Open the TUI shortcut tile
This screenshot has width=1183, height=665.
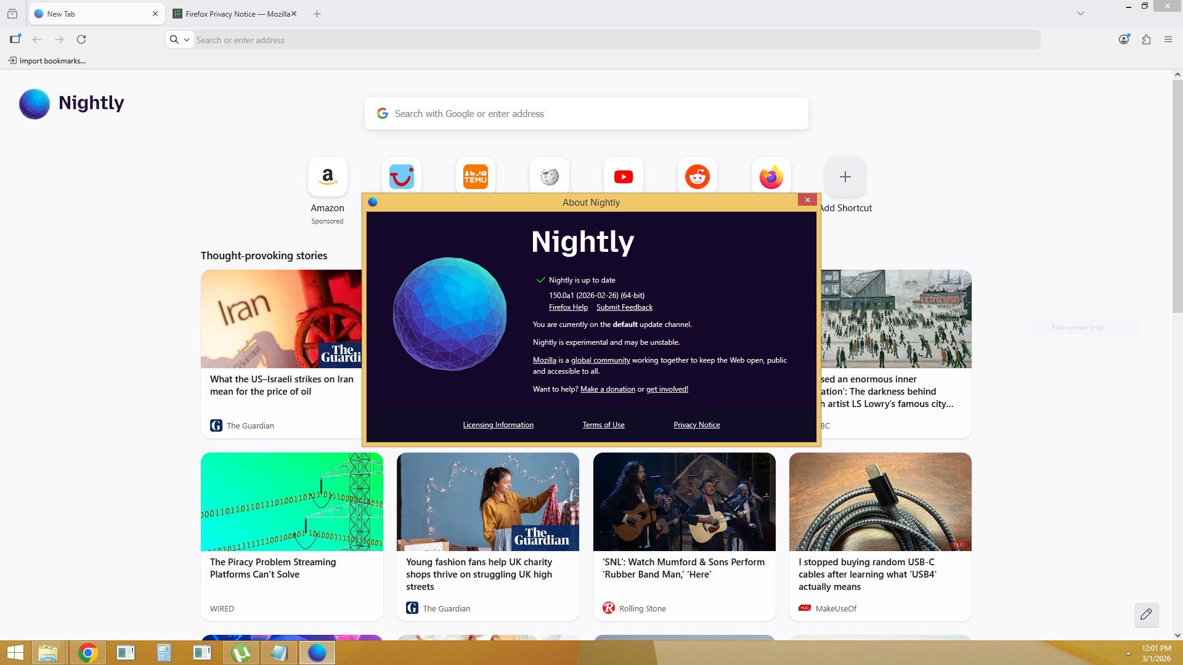(401, 177)
